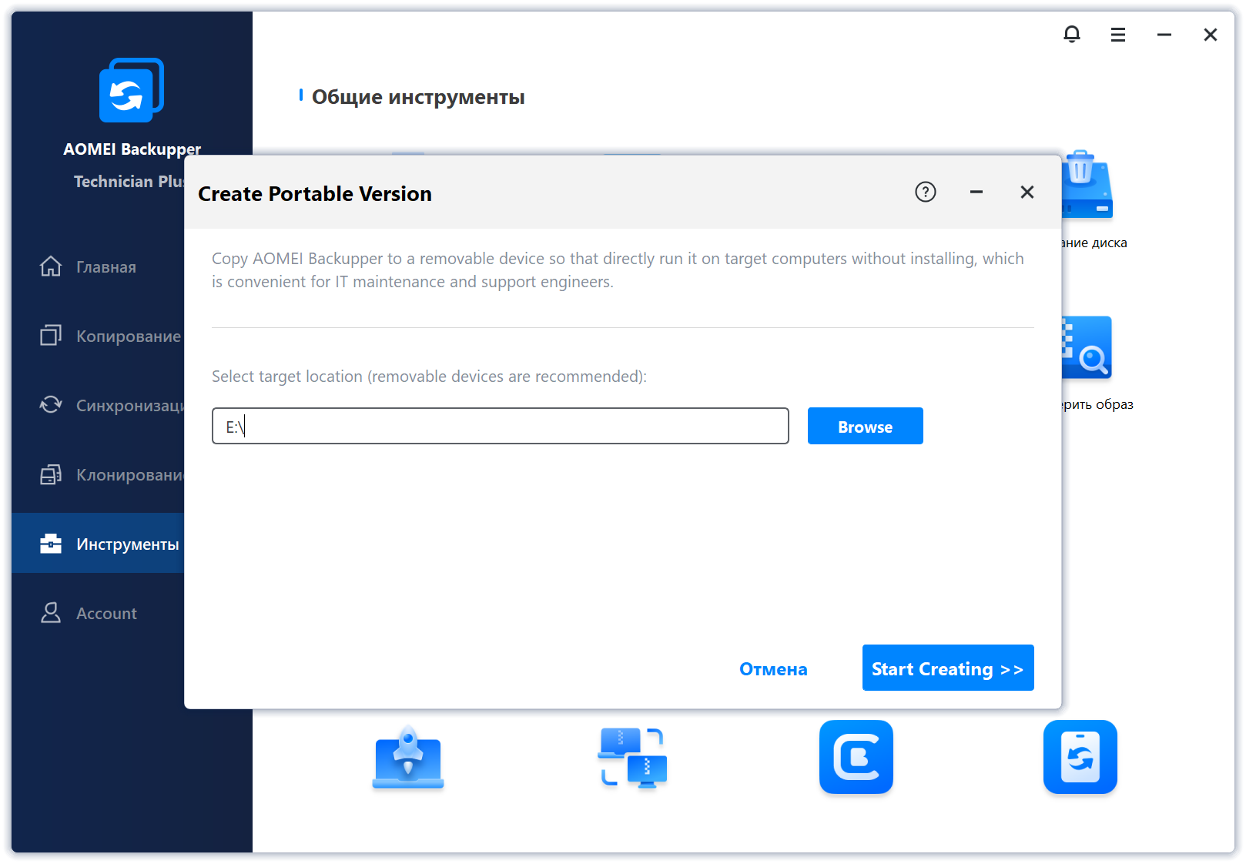Click the Create Portable Version title text
Screen dimensions: 1246x864
click(315, 193)
